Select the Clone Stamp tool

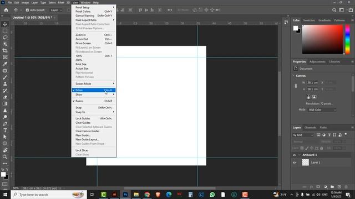coord(5,84)
